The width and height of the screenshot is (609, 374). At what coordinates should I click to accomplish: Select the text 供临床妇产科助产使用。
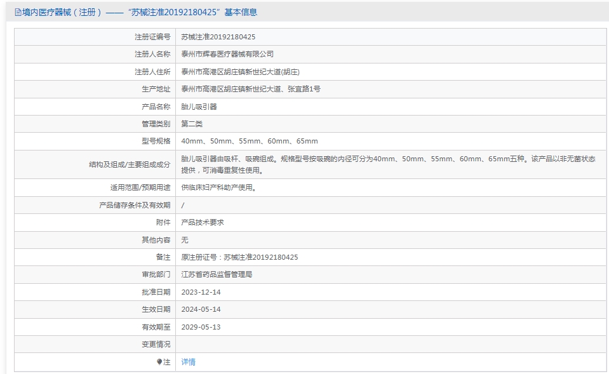point(219,187)
